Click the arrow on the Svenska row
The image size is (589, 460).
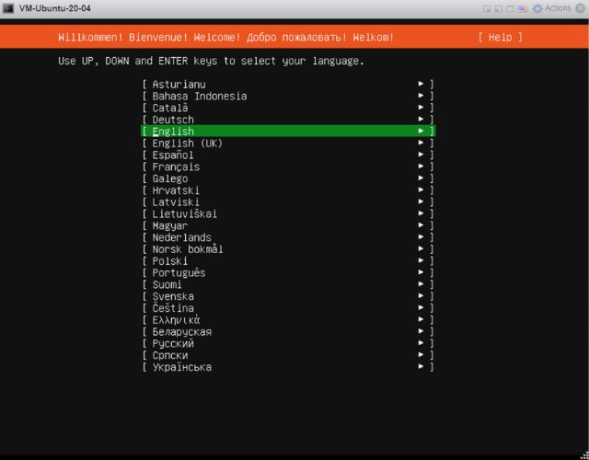coord(422,296)
